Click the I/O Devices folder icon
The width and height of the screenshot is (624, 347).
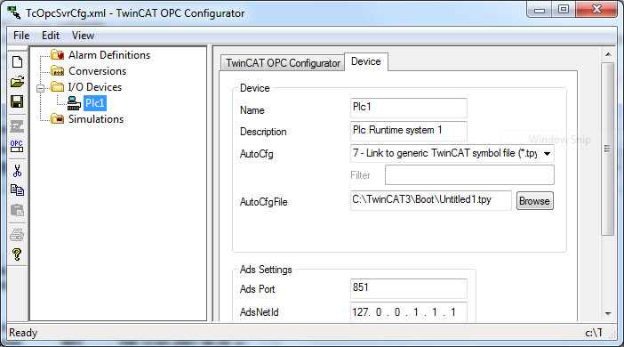pos(57,86)
